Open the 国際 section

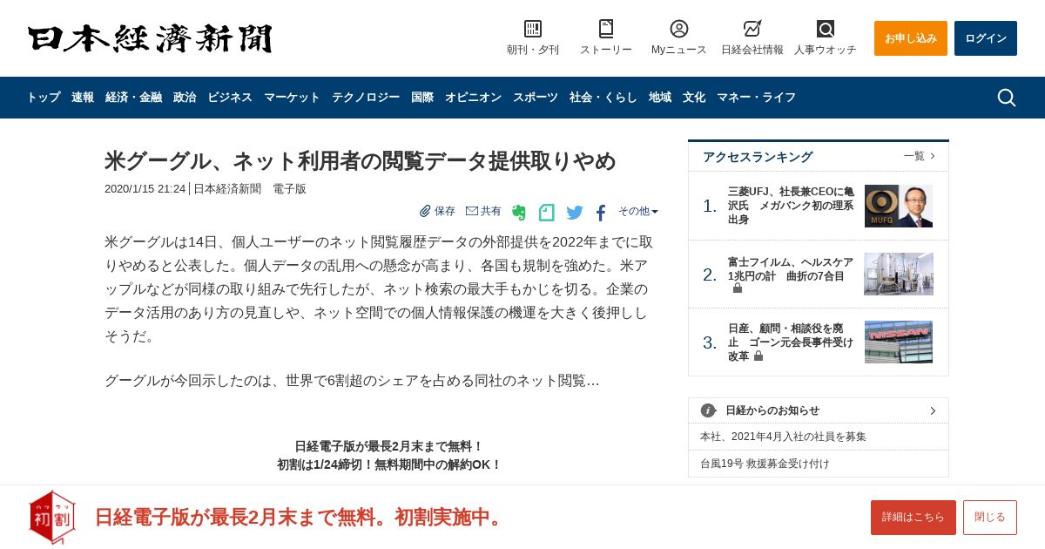[x=422, y=98]
